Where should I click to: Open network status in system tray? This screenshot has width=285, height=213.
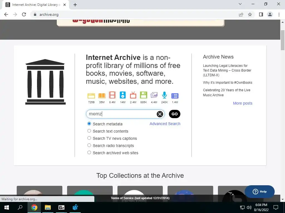point(242,207)
